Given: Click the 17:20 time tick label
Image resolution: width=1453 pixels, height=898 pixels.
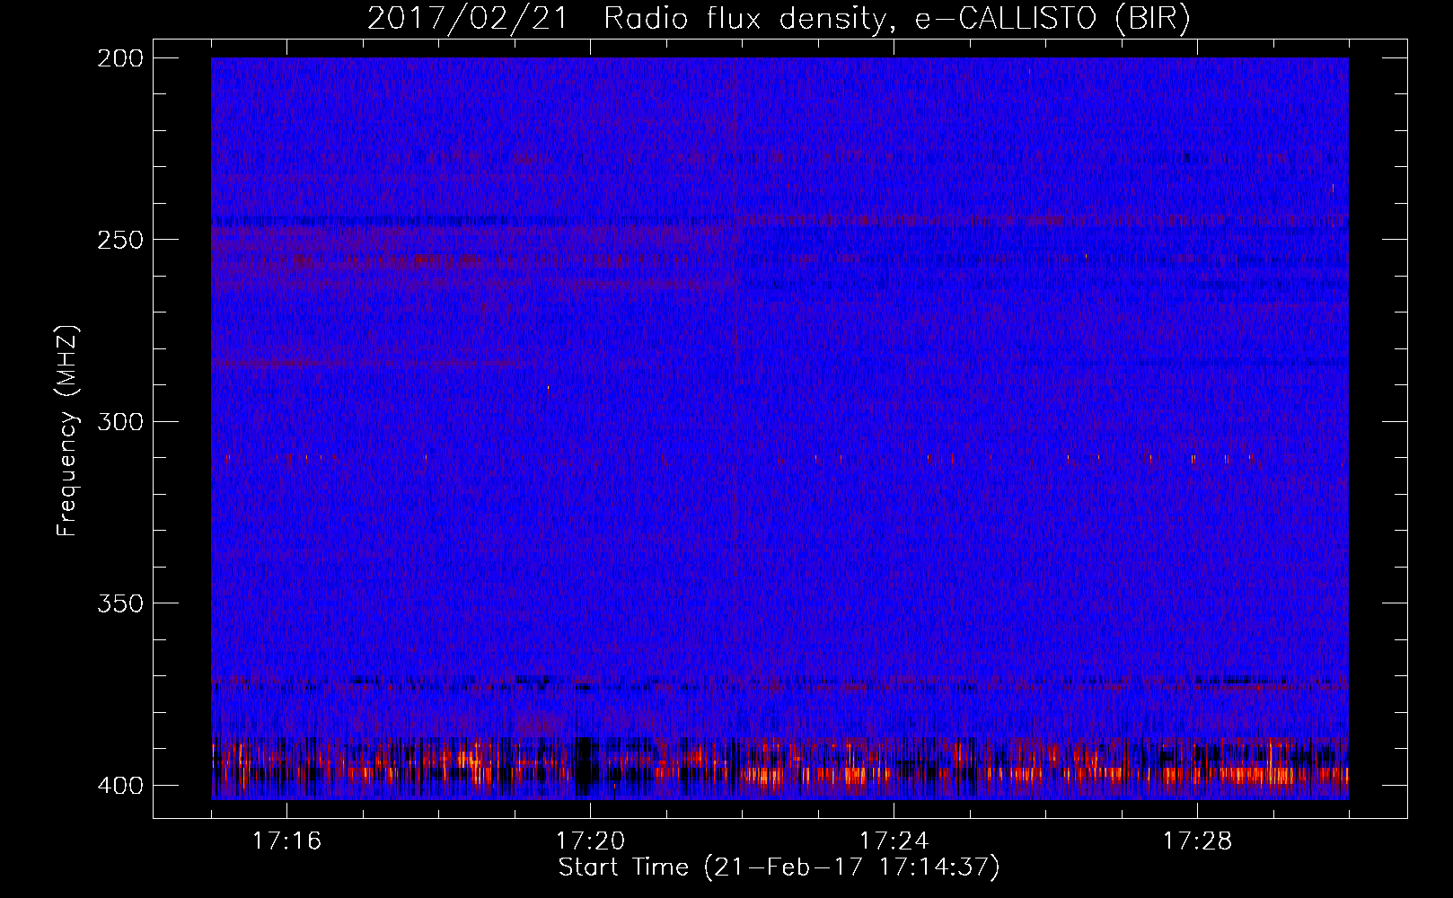Looking at the screenshot, I should (590, 841).
